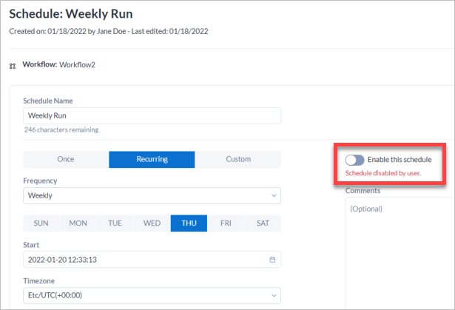The height and width of the screenshot is (310, 455).
Task: Click the Workflow2 workflow name
Action: click(x=77, y=64)
